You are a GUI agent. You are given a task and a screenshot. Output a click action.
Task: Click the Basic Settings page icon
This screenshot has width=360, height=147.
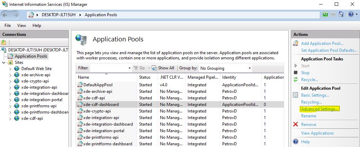(296, 95)
